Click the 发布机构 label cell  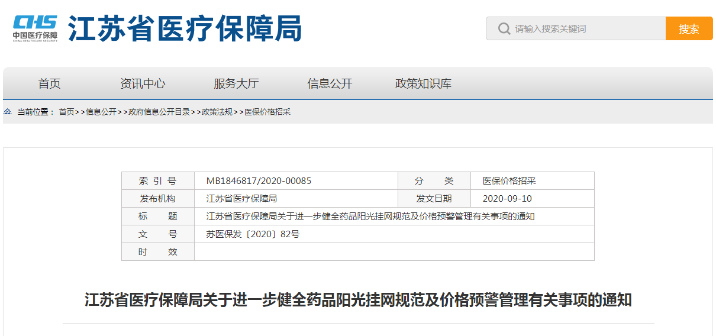(158, 199)
